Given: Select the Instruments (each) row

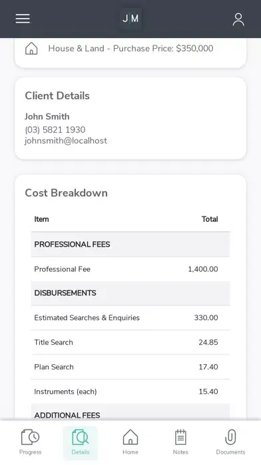Looking at the screenshot, I should [x=130, y=392].
